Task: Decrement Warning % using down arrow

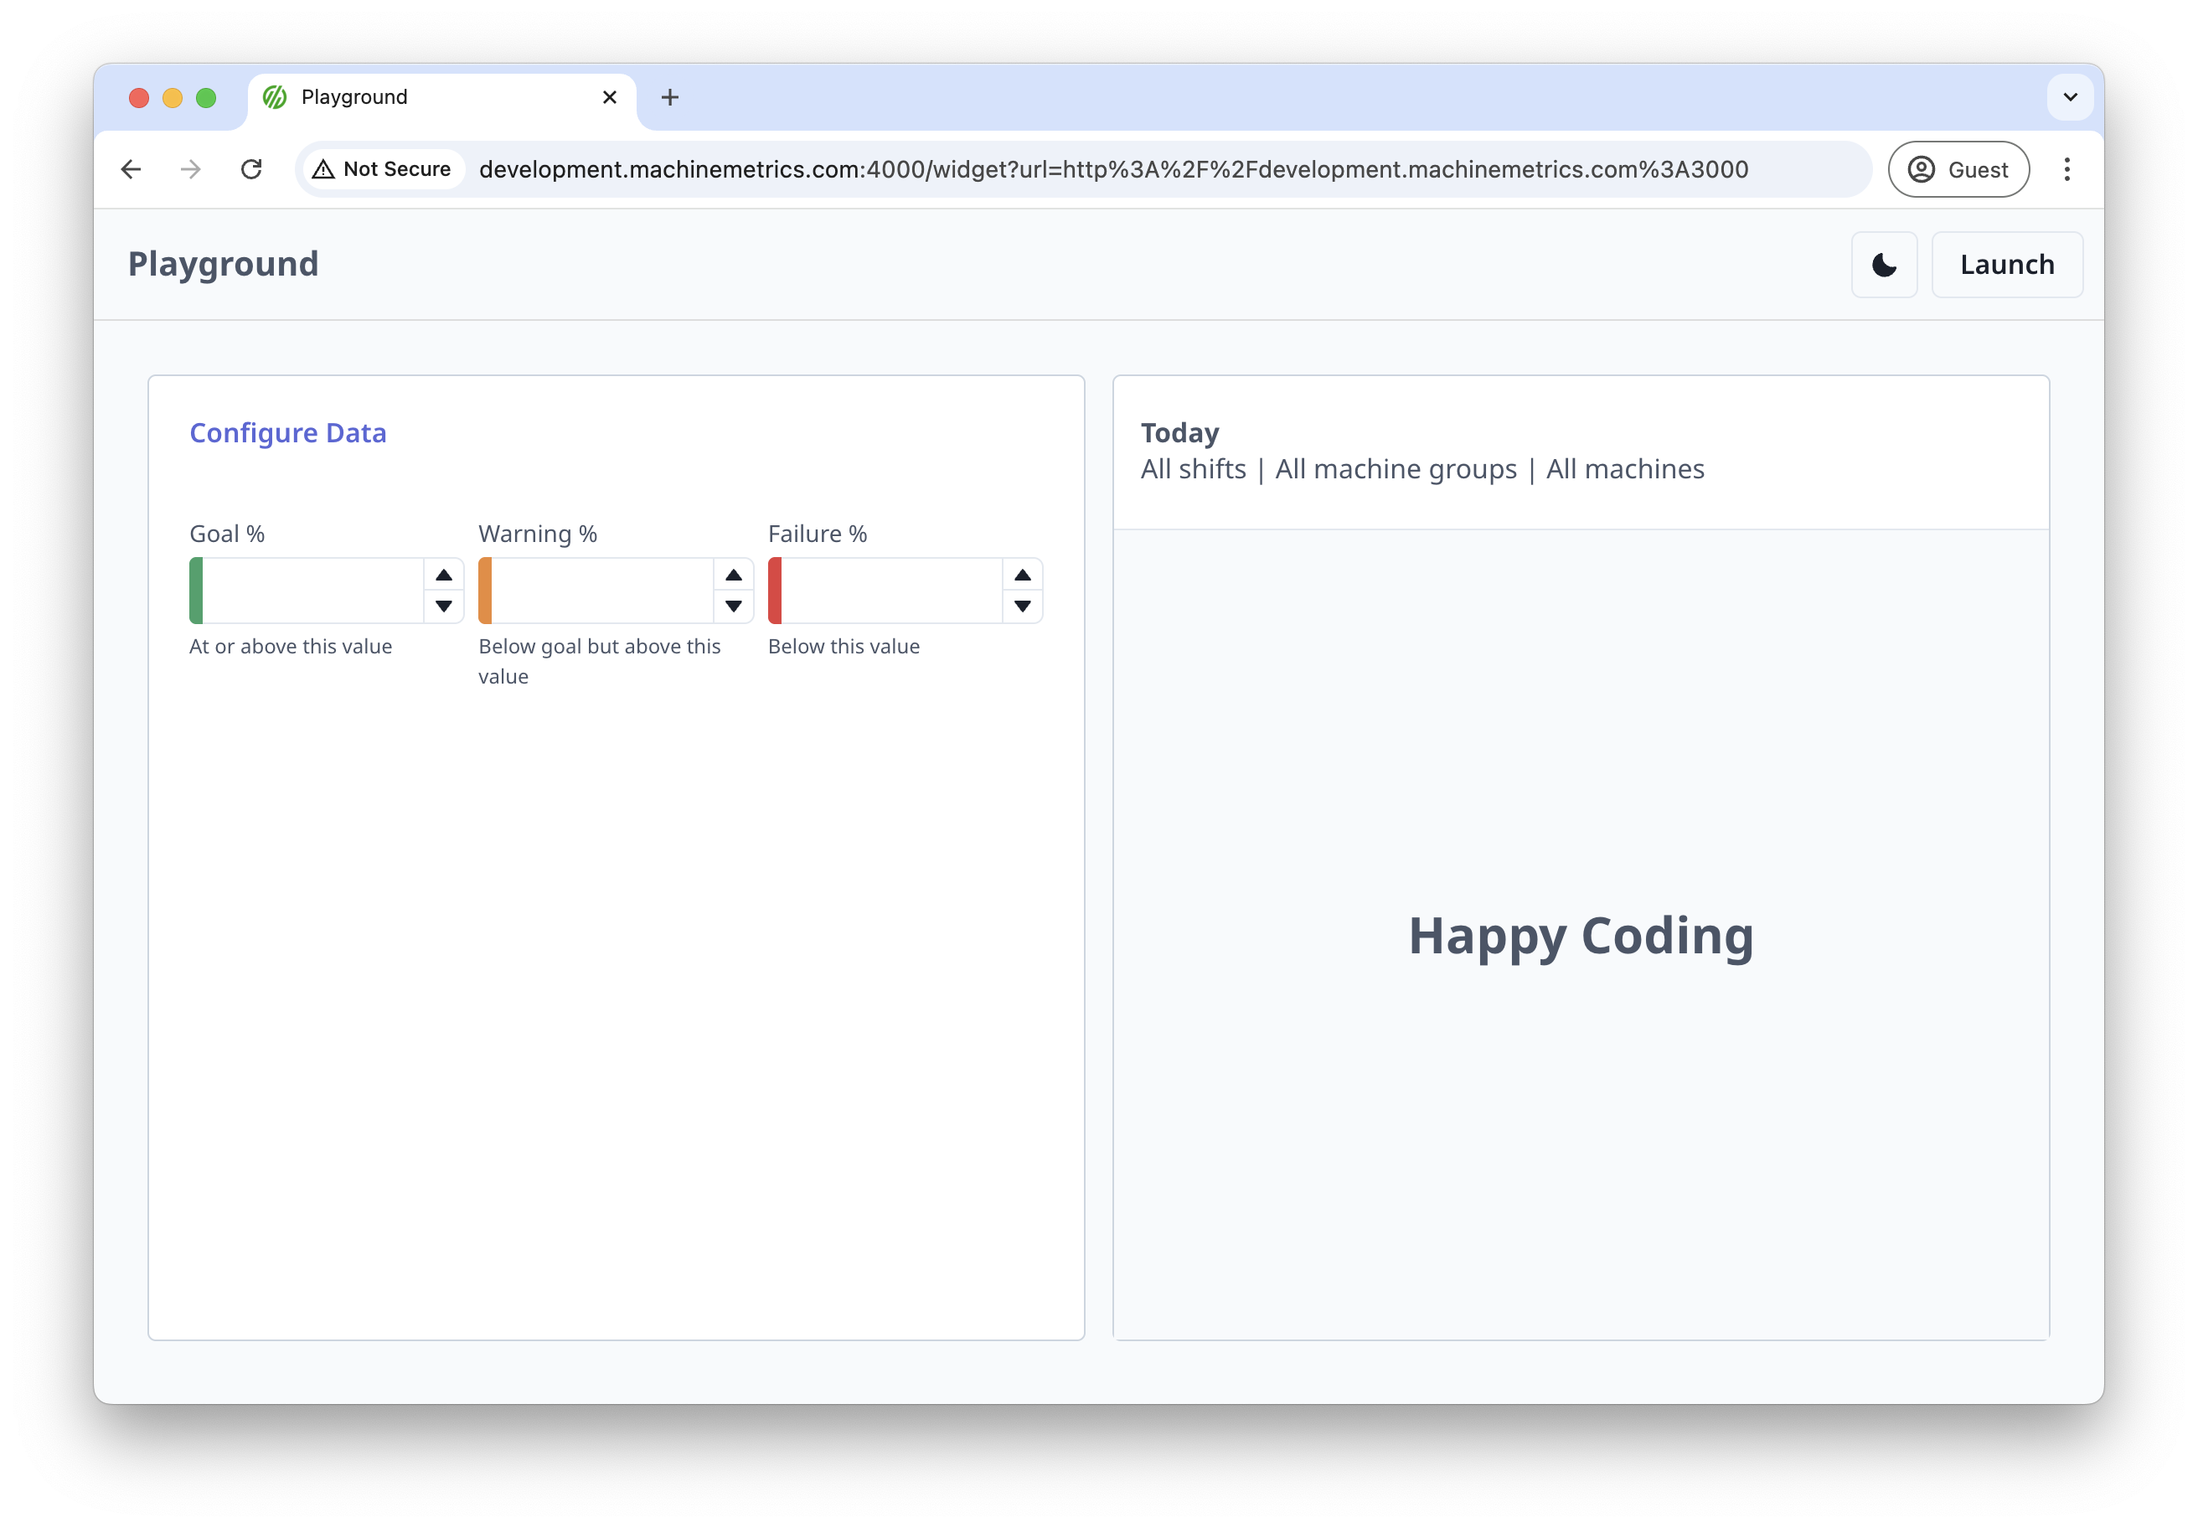Action: (x=733, y=606)
